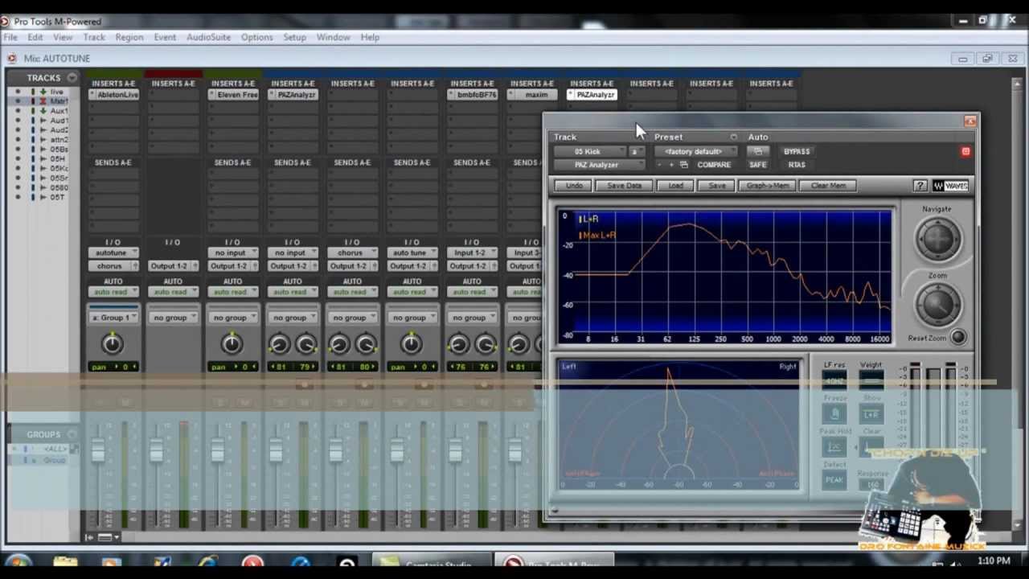Toggle visibility dot for track 05H
The height and width of the screenshot is (579, 1029).
pos(18,159)
